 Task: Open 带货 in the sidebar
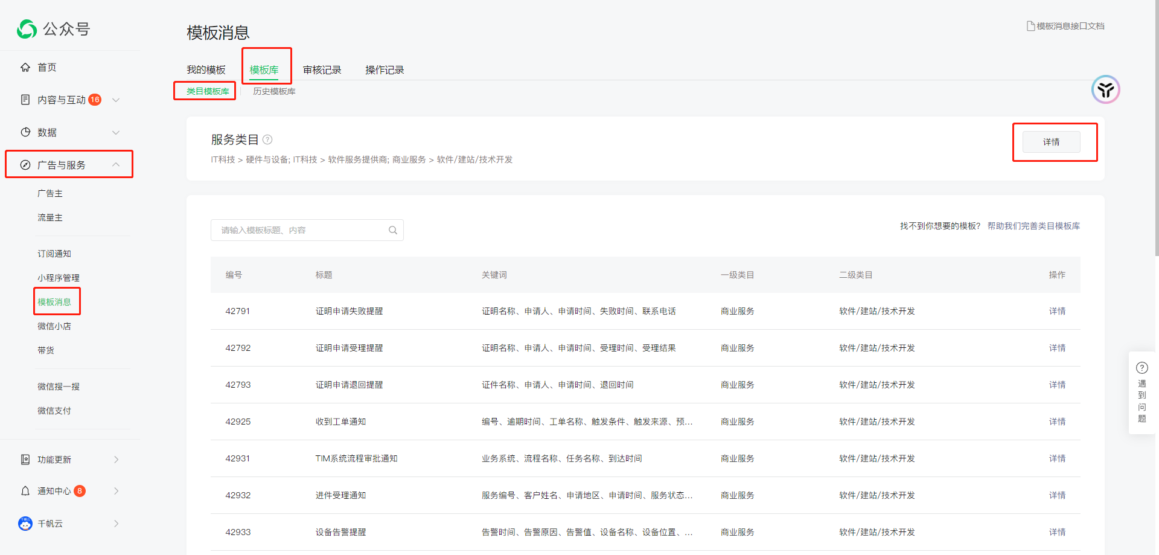46,350
